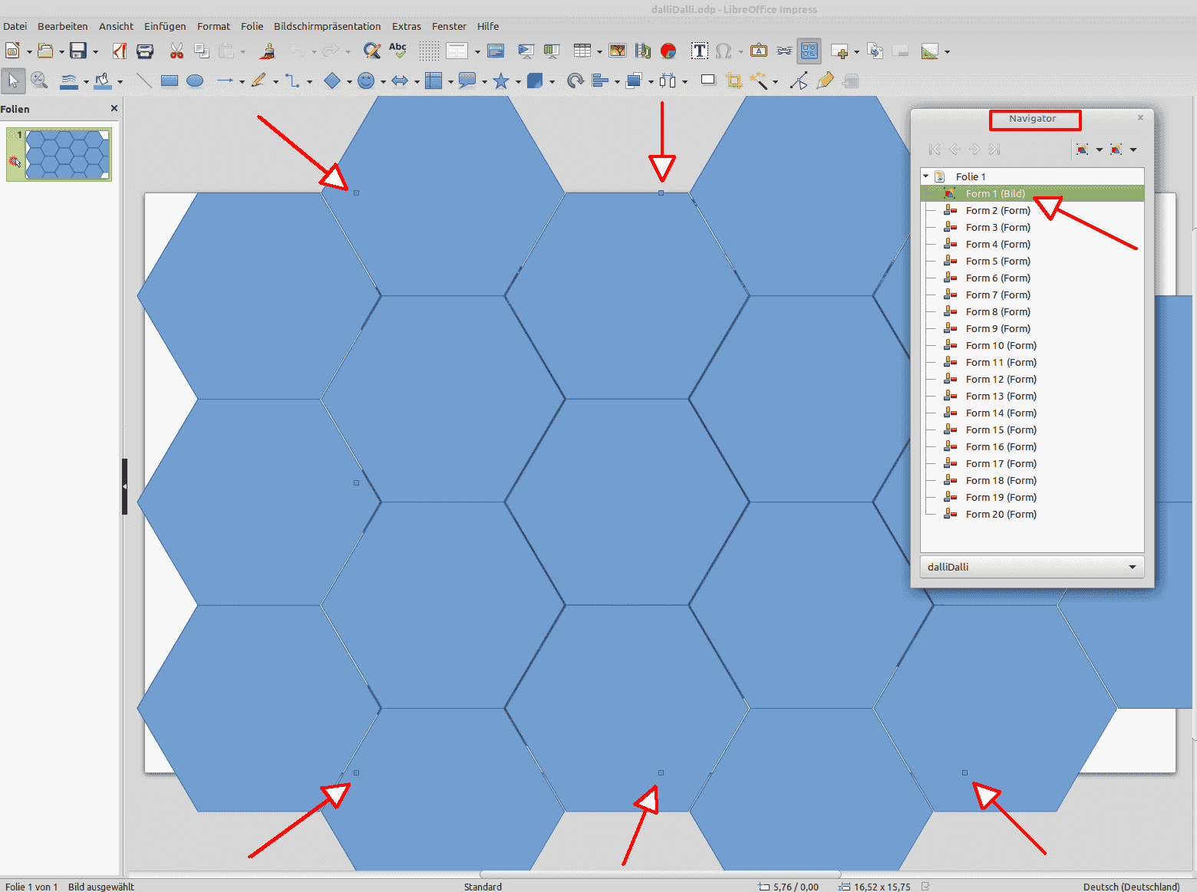The height and width of the screenshot is (892, 1197).
Task: Click the Copy icon
Action: (x=202, y=51)
